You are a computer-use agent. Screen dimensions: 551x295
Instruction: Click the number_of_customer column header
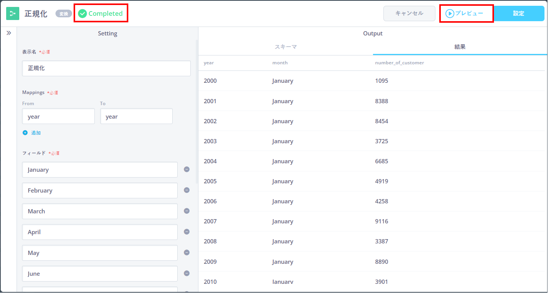[x=400, y=63]
